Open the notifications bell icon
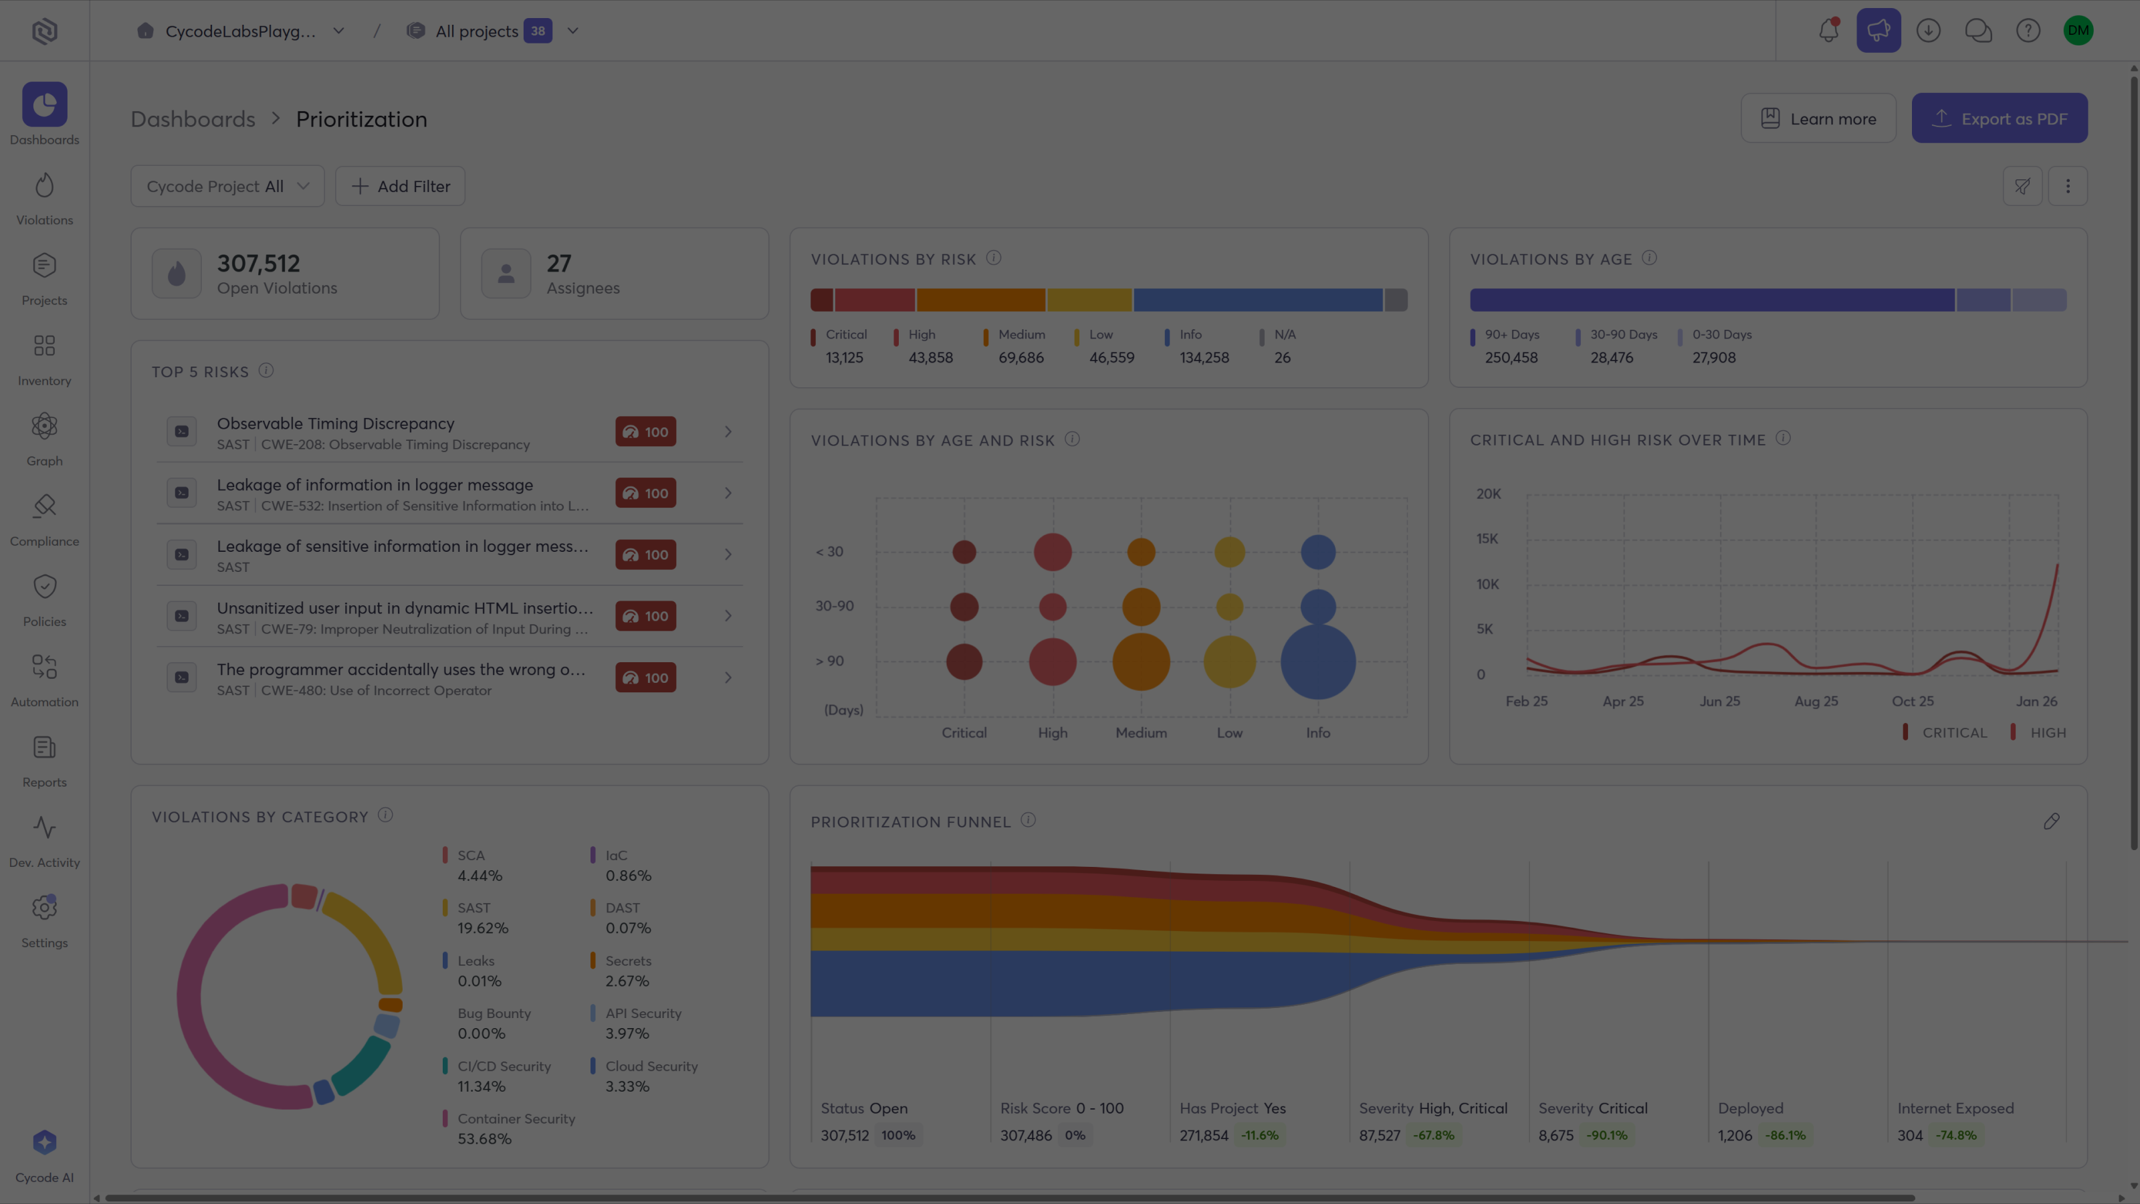Screen dimensions: 2140x1204 click(1828, 31)
